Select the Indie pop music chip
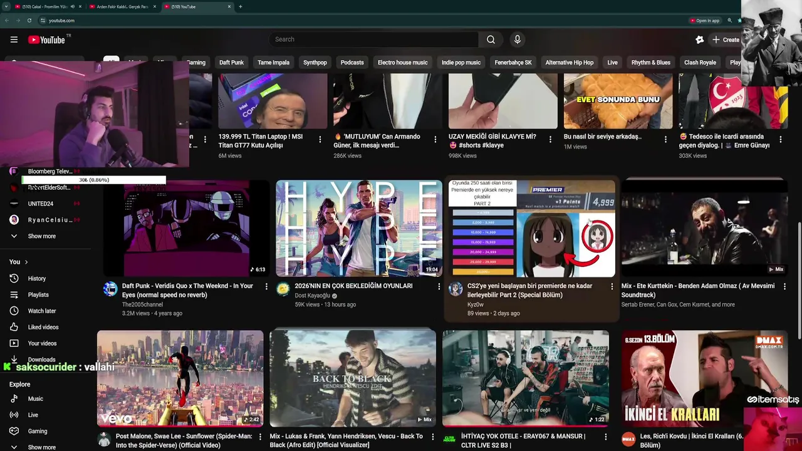 (x=461, y=63)
